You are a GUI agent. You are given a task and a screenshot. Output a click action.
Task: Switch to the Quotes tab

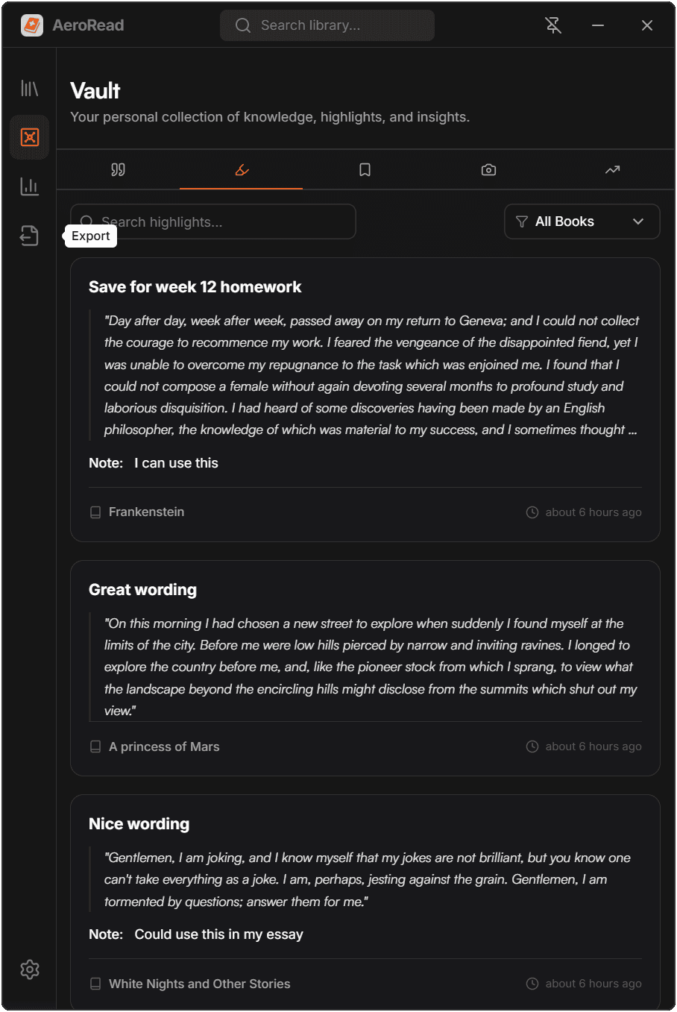tap(118, 170)
